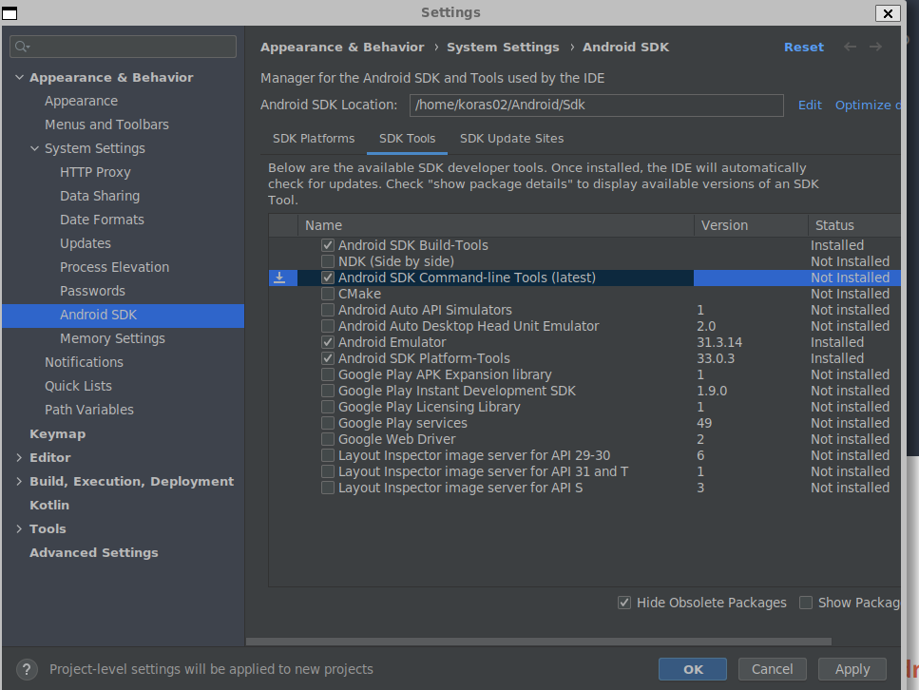Select Keymap settings
The height and width of the screenshot is (690, 919).
pos(57,433)
